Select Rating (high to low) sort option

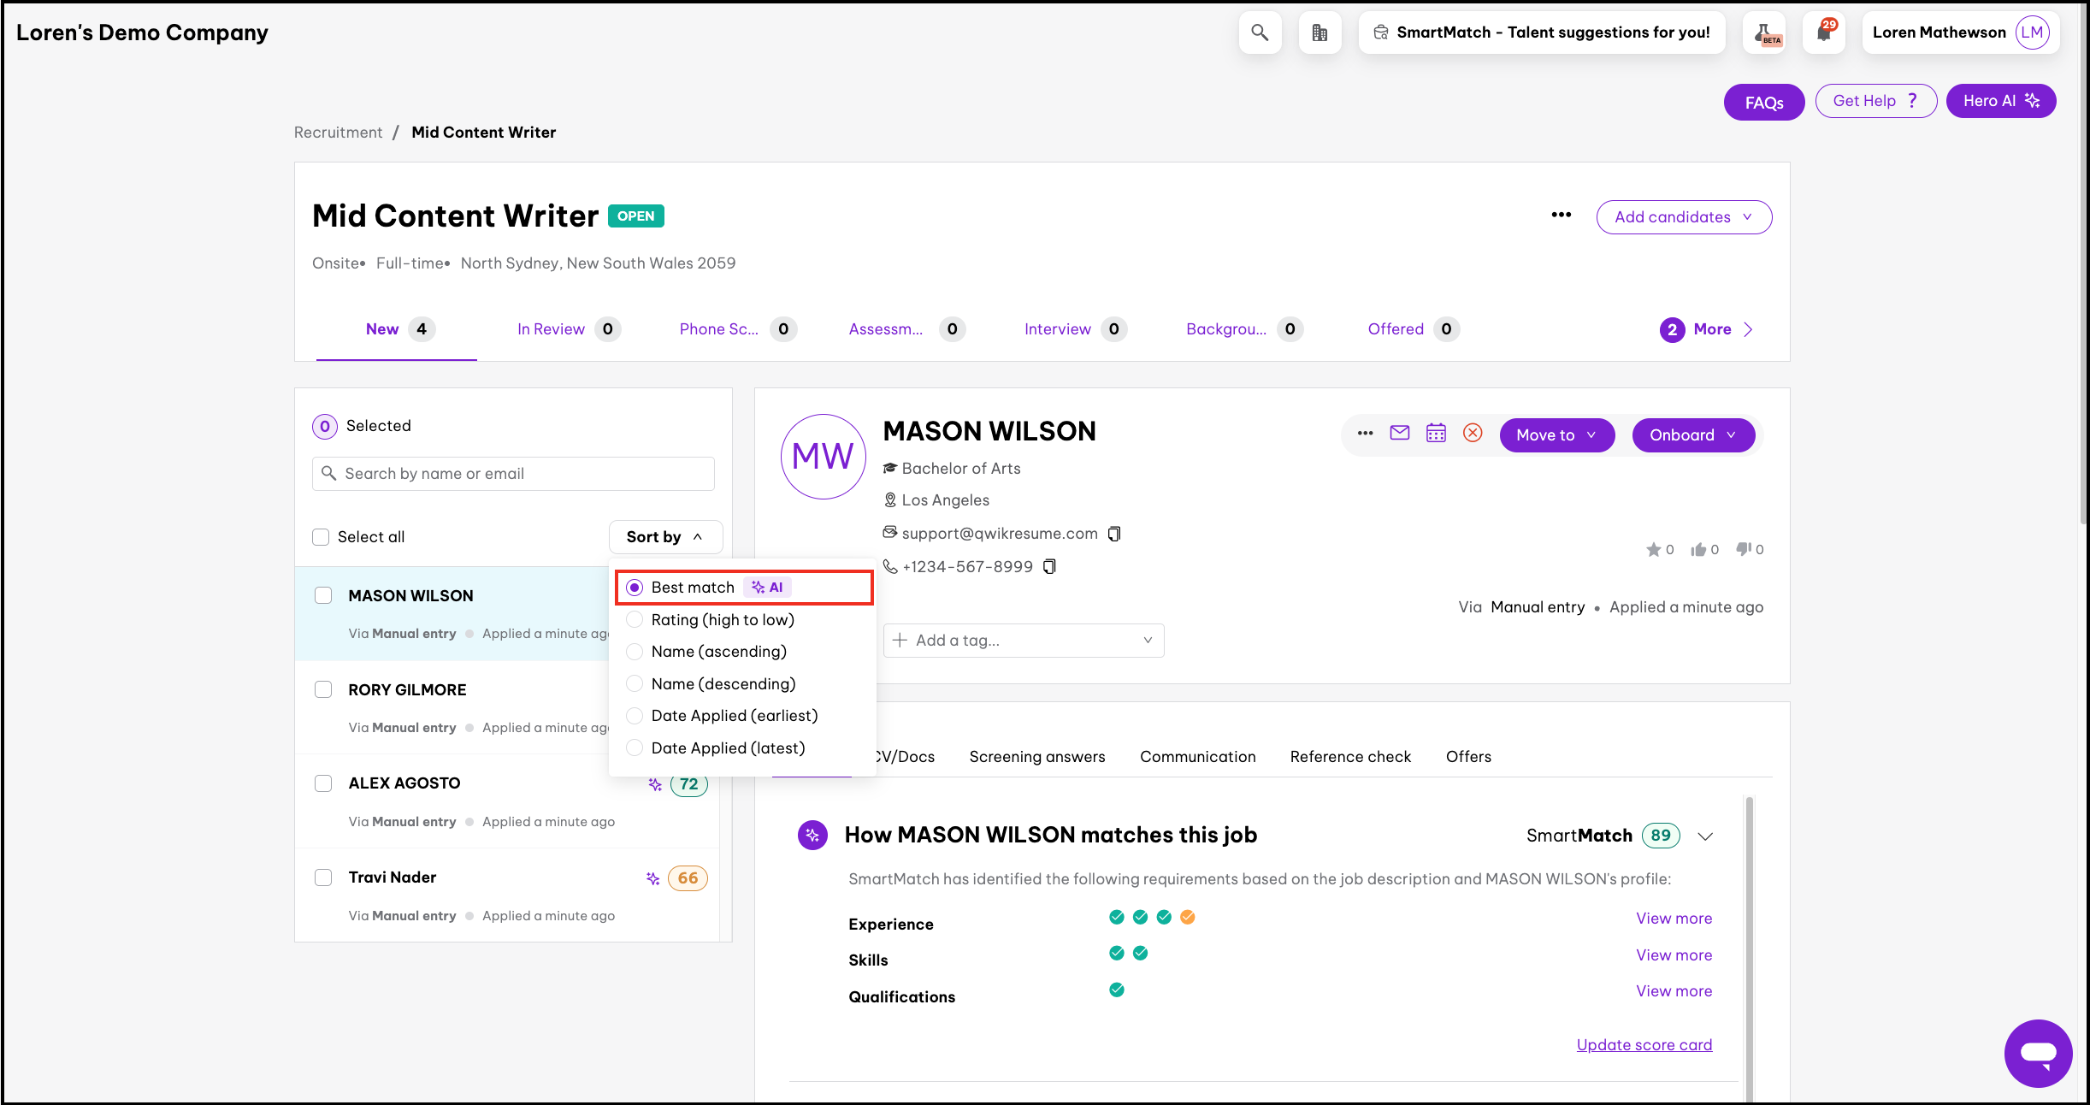pos(722,619)
